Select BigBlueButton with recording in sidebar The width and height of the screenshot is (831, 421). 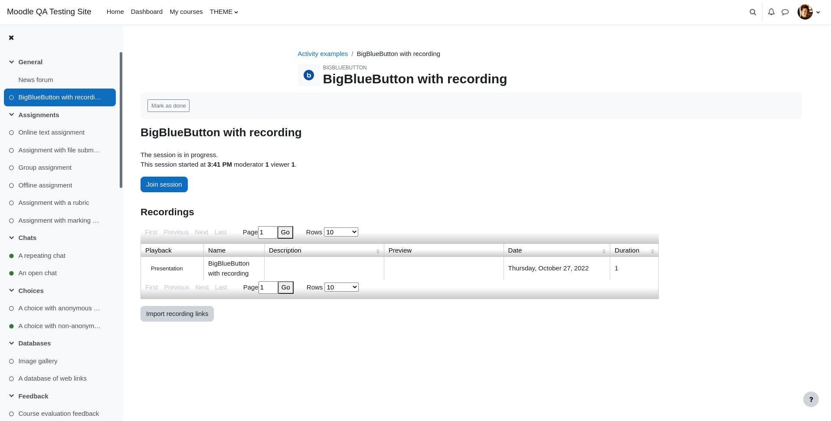60,97
